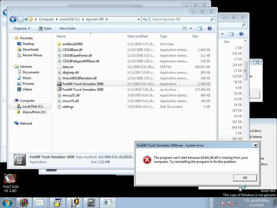Change view with the view icon button

click(185, 28)
